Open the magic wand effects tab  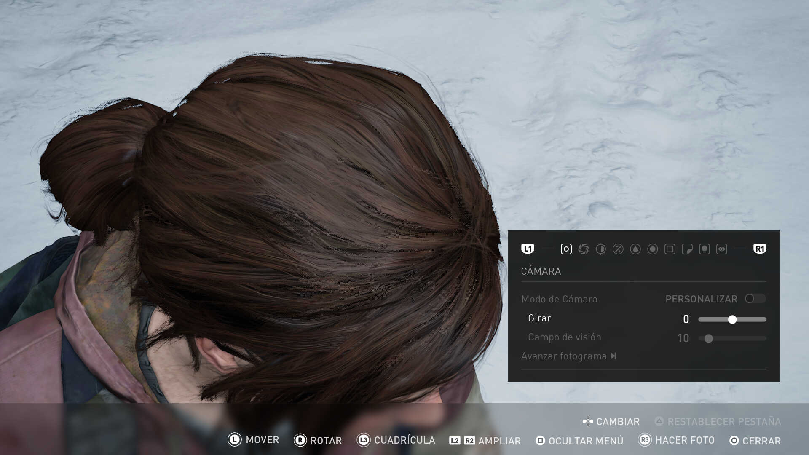pos(618,249)
